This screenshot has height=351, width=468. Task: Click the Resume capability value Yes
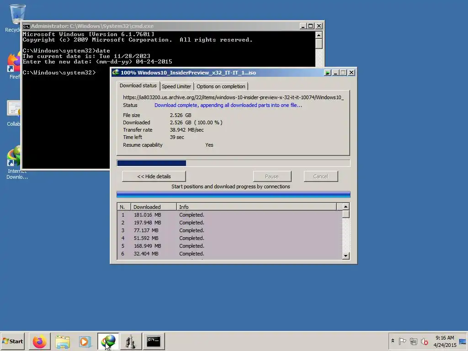coord(209,145)
